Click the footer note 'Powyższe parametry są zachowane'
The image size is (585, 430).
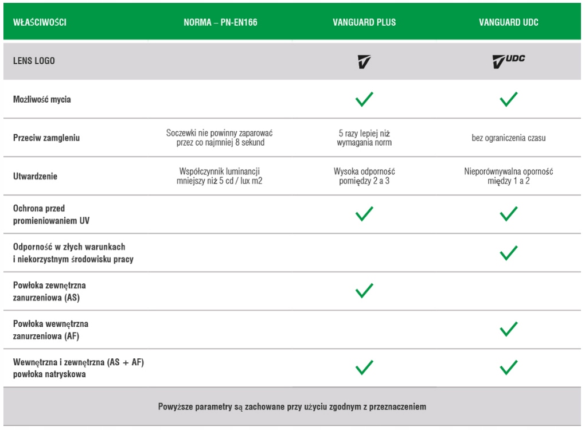coord(292,406)
